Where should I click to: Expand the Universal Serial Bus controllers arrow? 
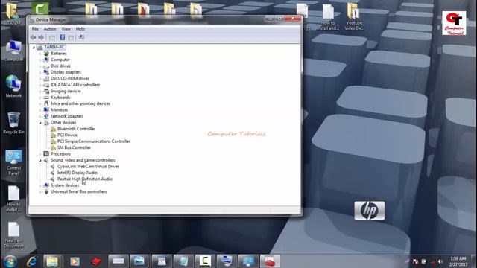40,192
